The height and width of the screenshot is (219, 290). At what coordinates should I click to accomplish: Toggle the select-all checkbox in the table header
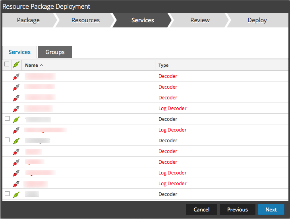tap(7, 64)
